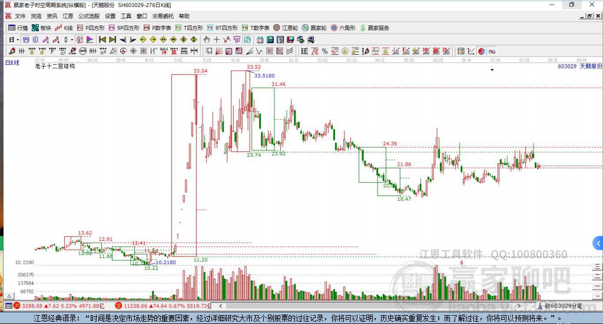Click the 3288.08 index in status bar

point(32,306)
